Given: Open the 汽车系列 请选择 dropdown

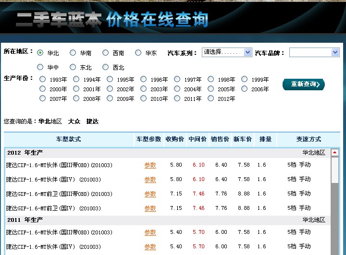Looking at the screenshot, I should click(227, 52).
